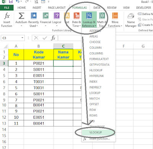The height and width of the screenshot is (149, 153).
Task: Open Recently Used functions star icon
Action: [34, 16]
